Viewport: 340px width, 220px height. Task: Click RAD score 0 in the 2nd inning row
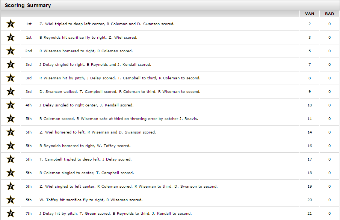click(x=329, y=51)
